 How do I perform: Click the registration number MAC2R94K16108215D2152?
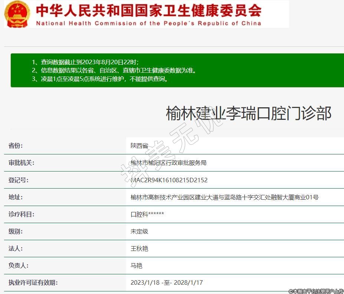click(169, 180)
